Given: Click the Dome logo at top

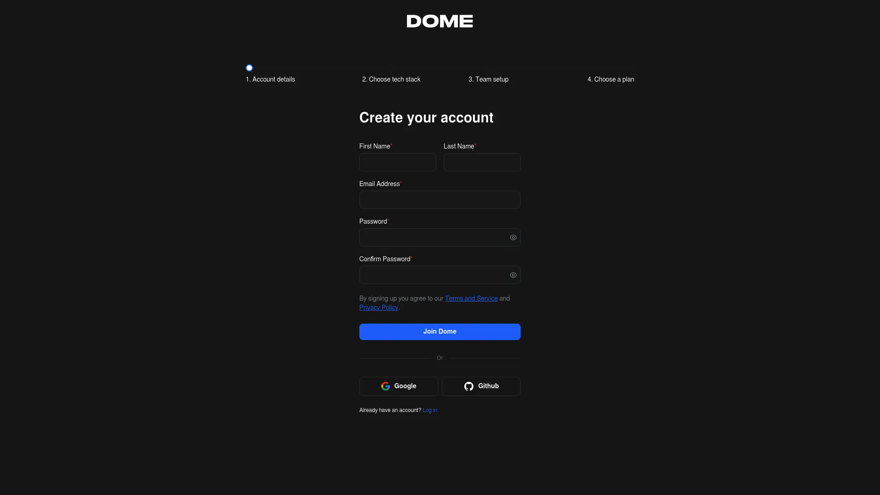Looking at the screenshot, I should tap(440, 21).
